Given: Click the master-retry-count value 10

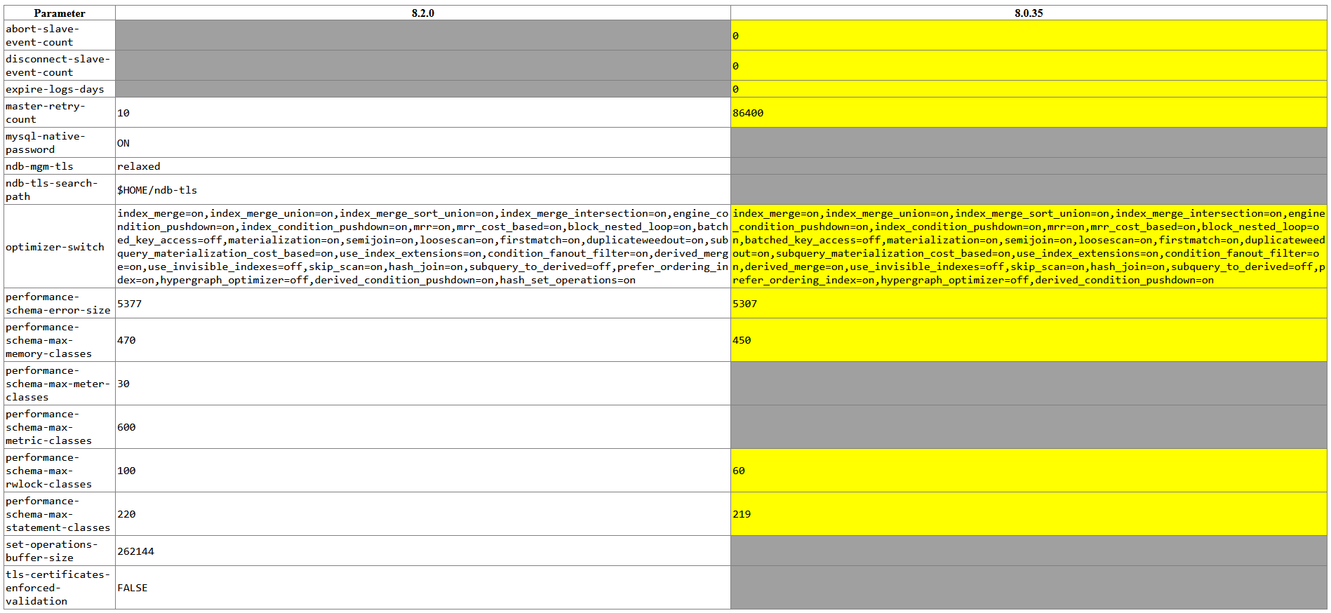Looking at the screenshot, I should (x=123, y=113).
